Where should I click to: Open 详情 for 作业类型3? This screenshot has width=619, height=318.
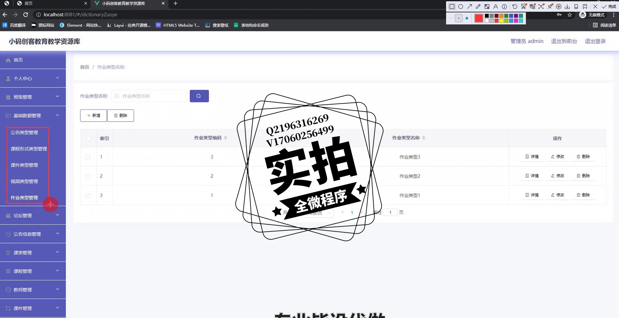coord(532,157)
